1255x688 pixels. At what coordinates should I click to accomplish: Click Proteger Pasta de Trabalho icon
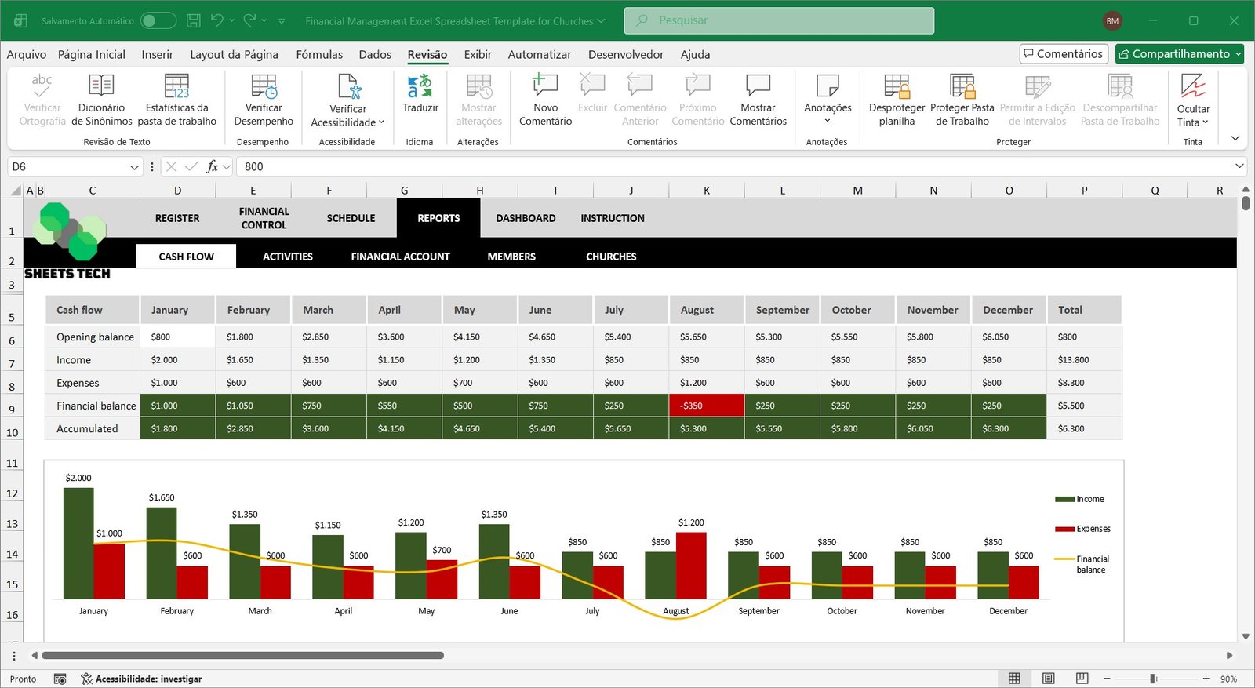coord(962,86)
